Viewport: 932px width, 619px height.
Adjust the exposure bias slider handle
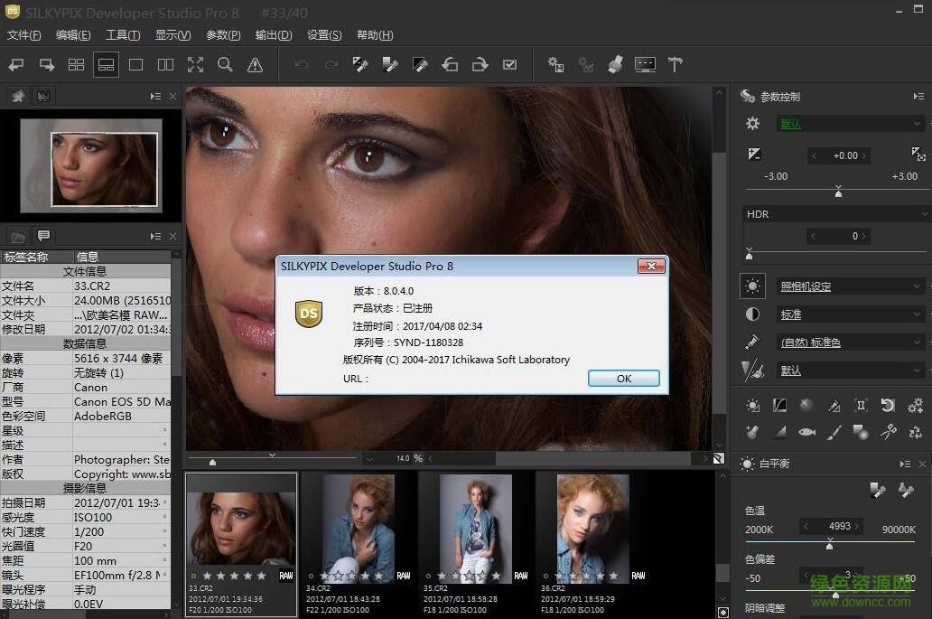click(838, 192)
